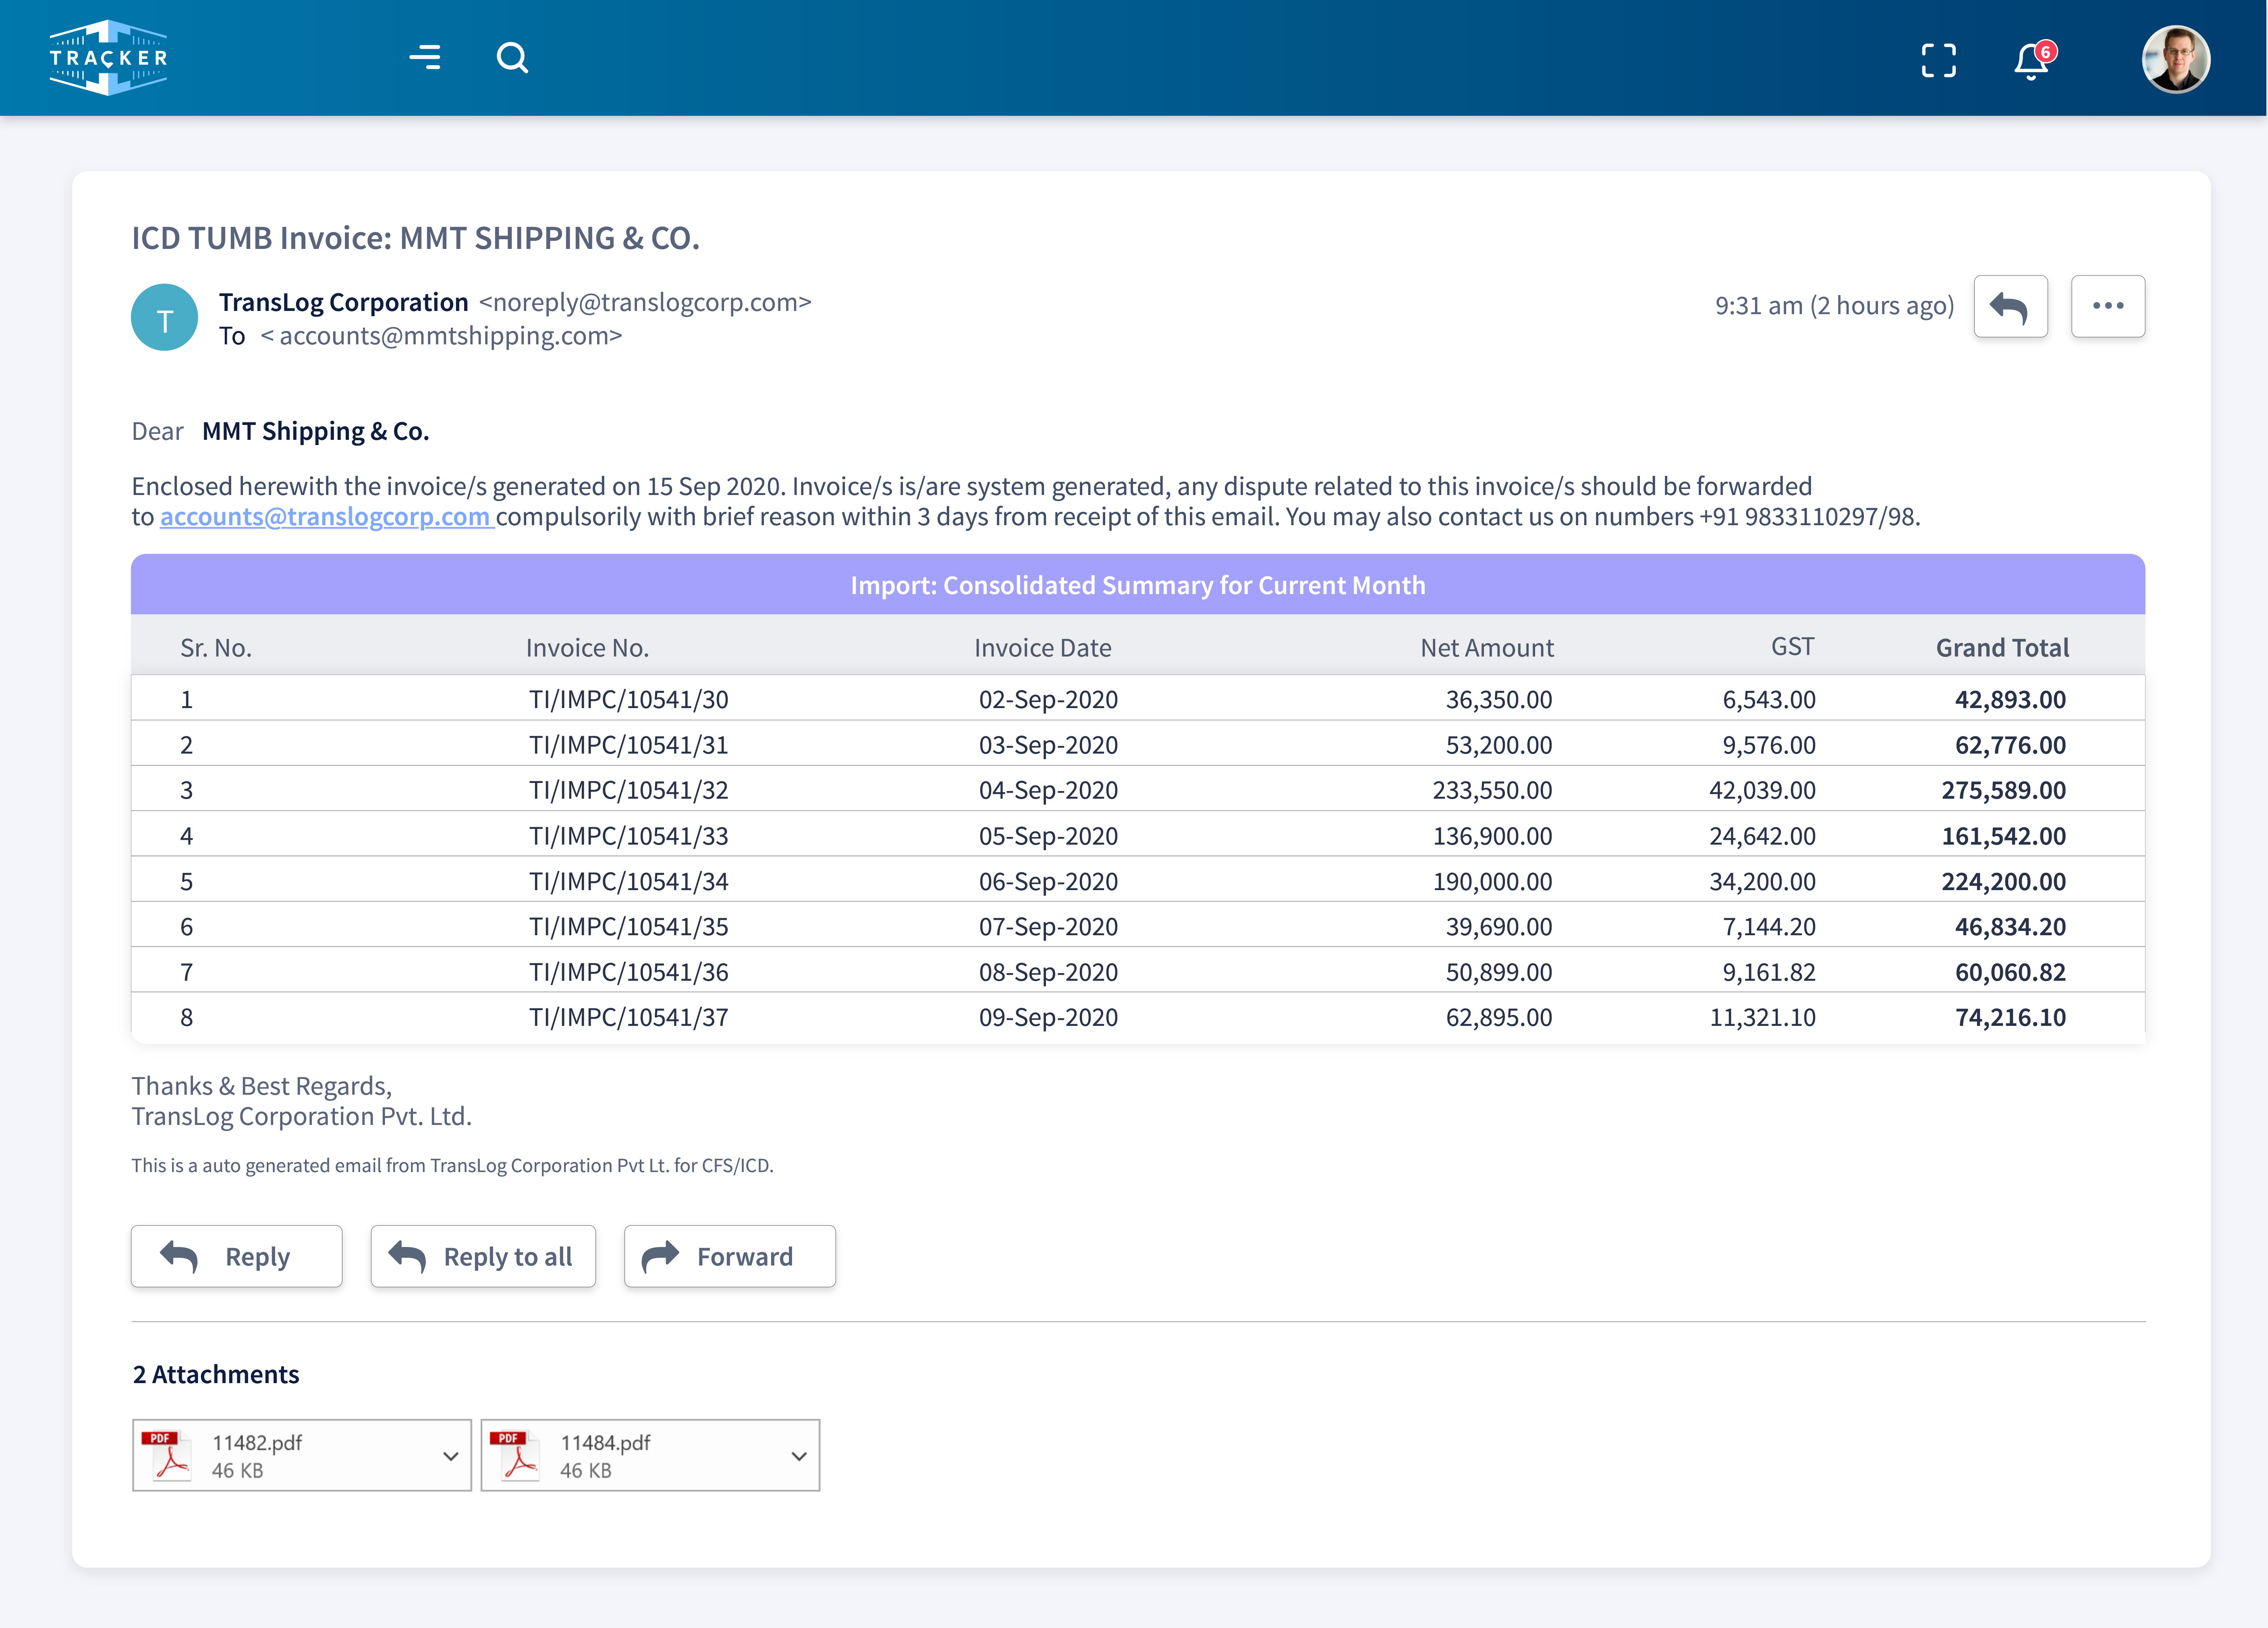Click the Net Amount column header

tap(1487, 648)
